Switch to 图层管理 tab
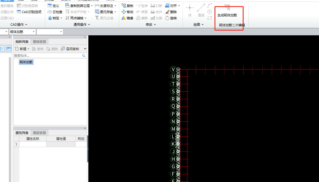Image resolution: width=319 pixels, height=182 pixels. [39, 133]
